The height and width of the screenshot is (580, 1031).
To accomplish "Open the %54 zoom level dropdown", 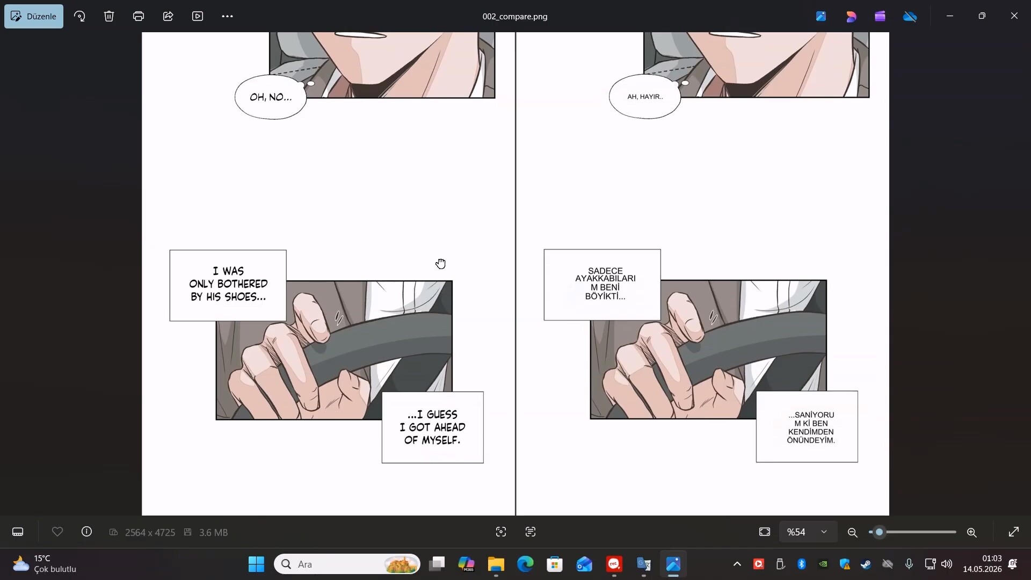I will click(808, 532).
